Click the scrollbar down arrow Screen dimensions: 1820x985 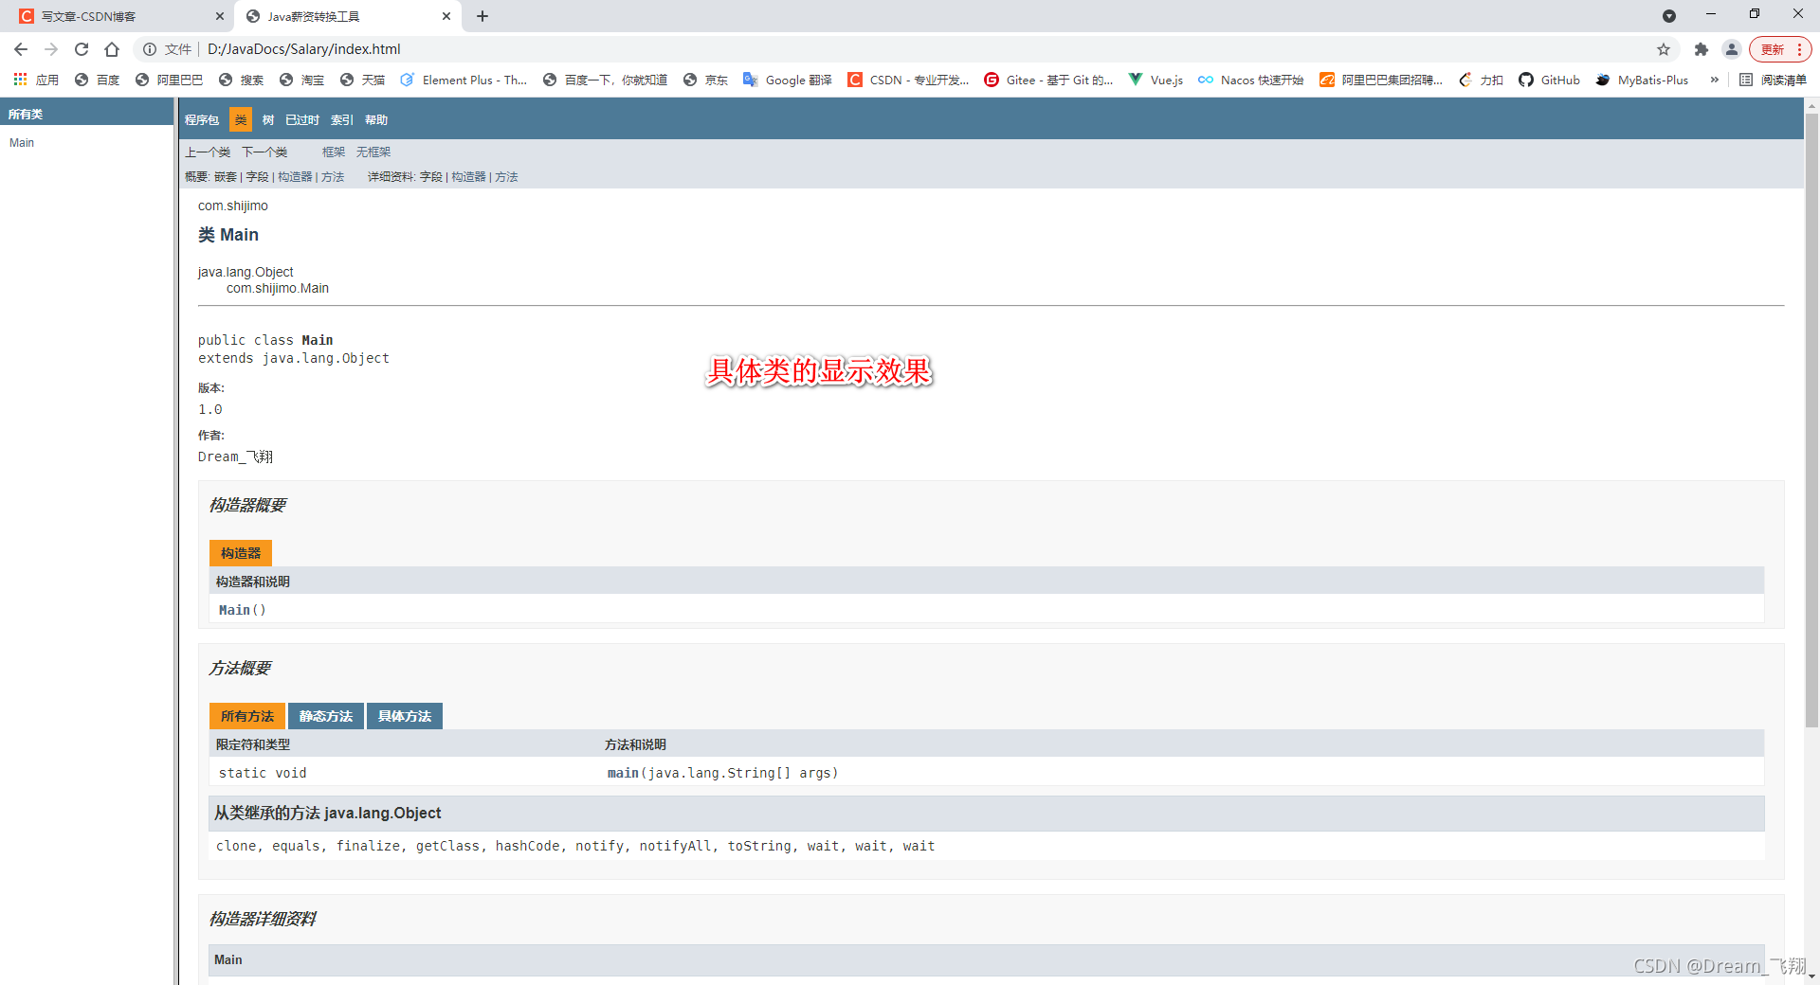tap(1811, 976)
